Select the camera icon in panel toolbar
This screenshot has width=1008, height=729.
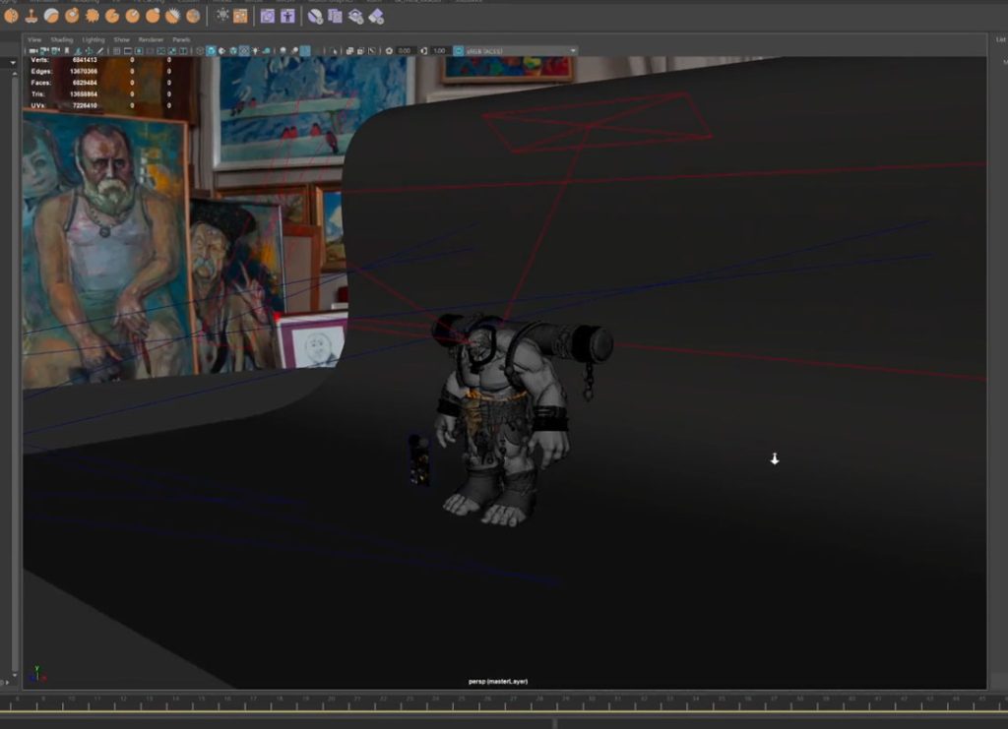33,50
